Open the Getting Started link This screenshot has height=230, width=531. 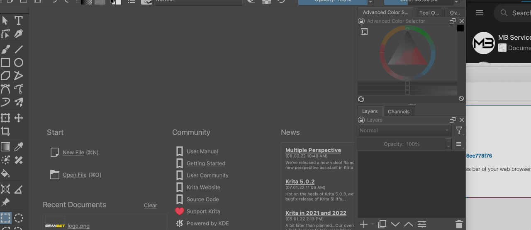point(206,163)
